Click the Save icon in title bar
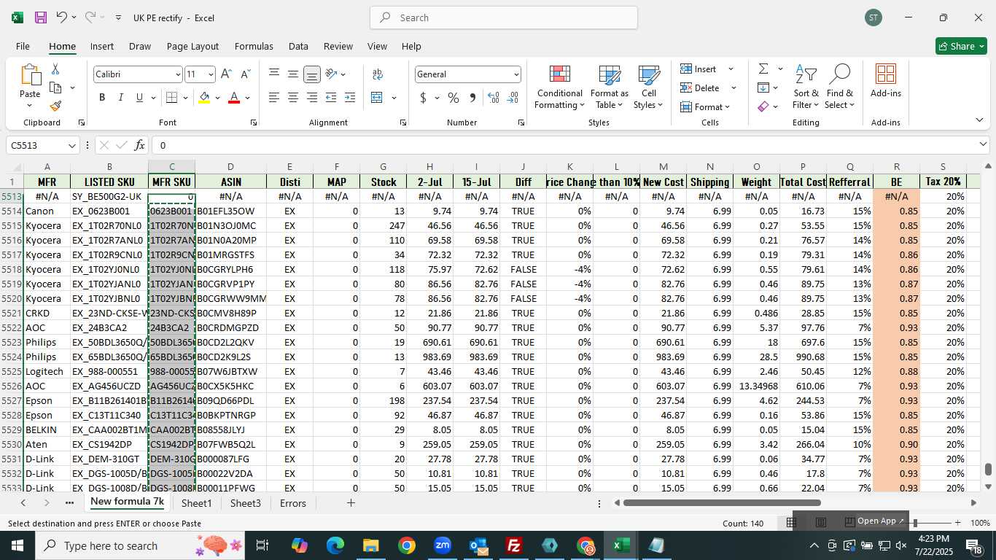This screenshot has width=996, height=560. (41, 17)
